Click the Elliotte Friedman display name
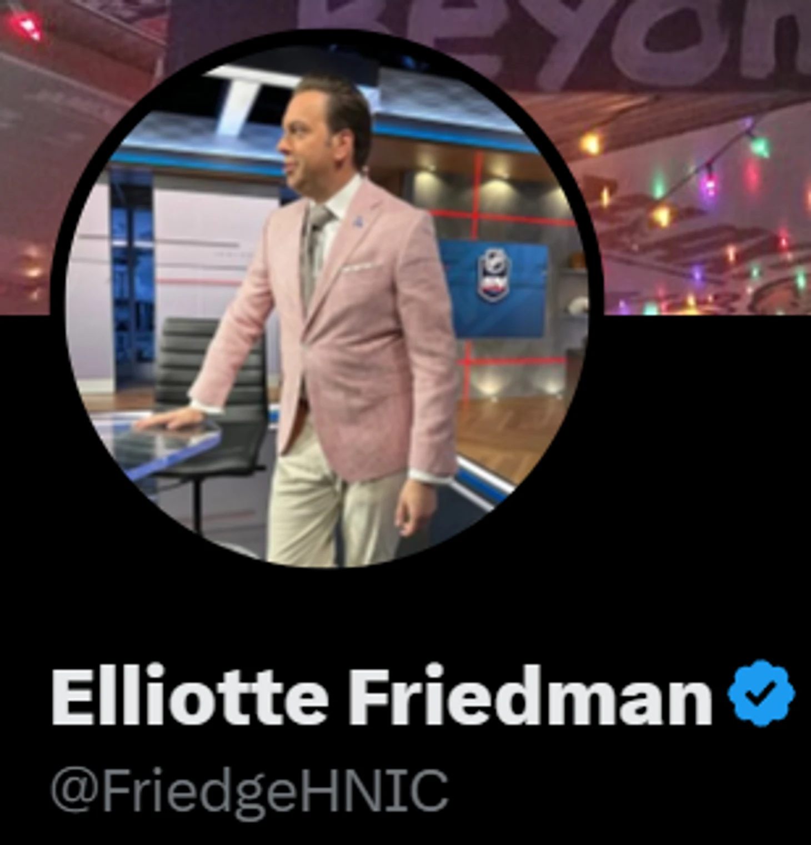The height and width of the screenshot is (845, 811). [x=382, y=694]
